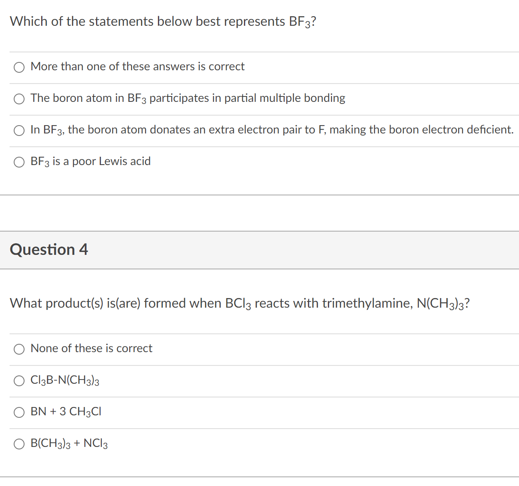
Task: Click the 'B(CH3)3 + NCl3' answer label text
Action: click(x=69, y=443)
